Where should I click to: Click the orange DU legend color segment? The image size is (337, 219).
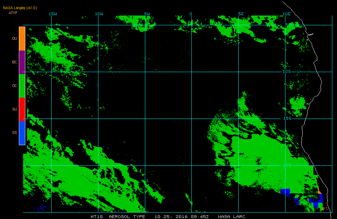[x=22, y=39]
